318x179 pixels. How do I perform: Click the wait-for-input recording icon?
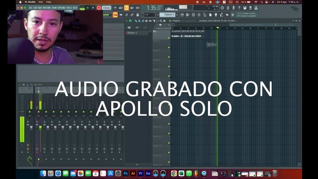pyautogui.click(x=121, y=8)
